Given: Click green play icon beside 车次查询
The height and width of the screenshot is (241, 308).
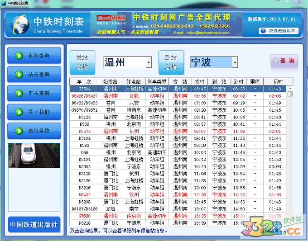Looking at the screenshot, I should tap(19, 56).
